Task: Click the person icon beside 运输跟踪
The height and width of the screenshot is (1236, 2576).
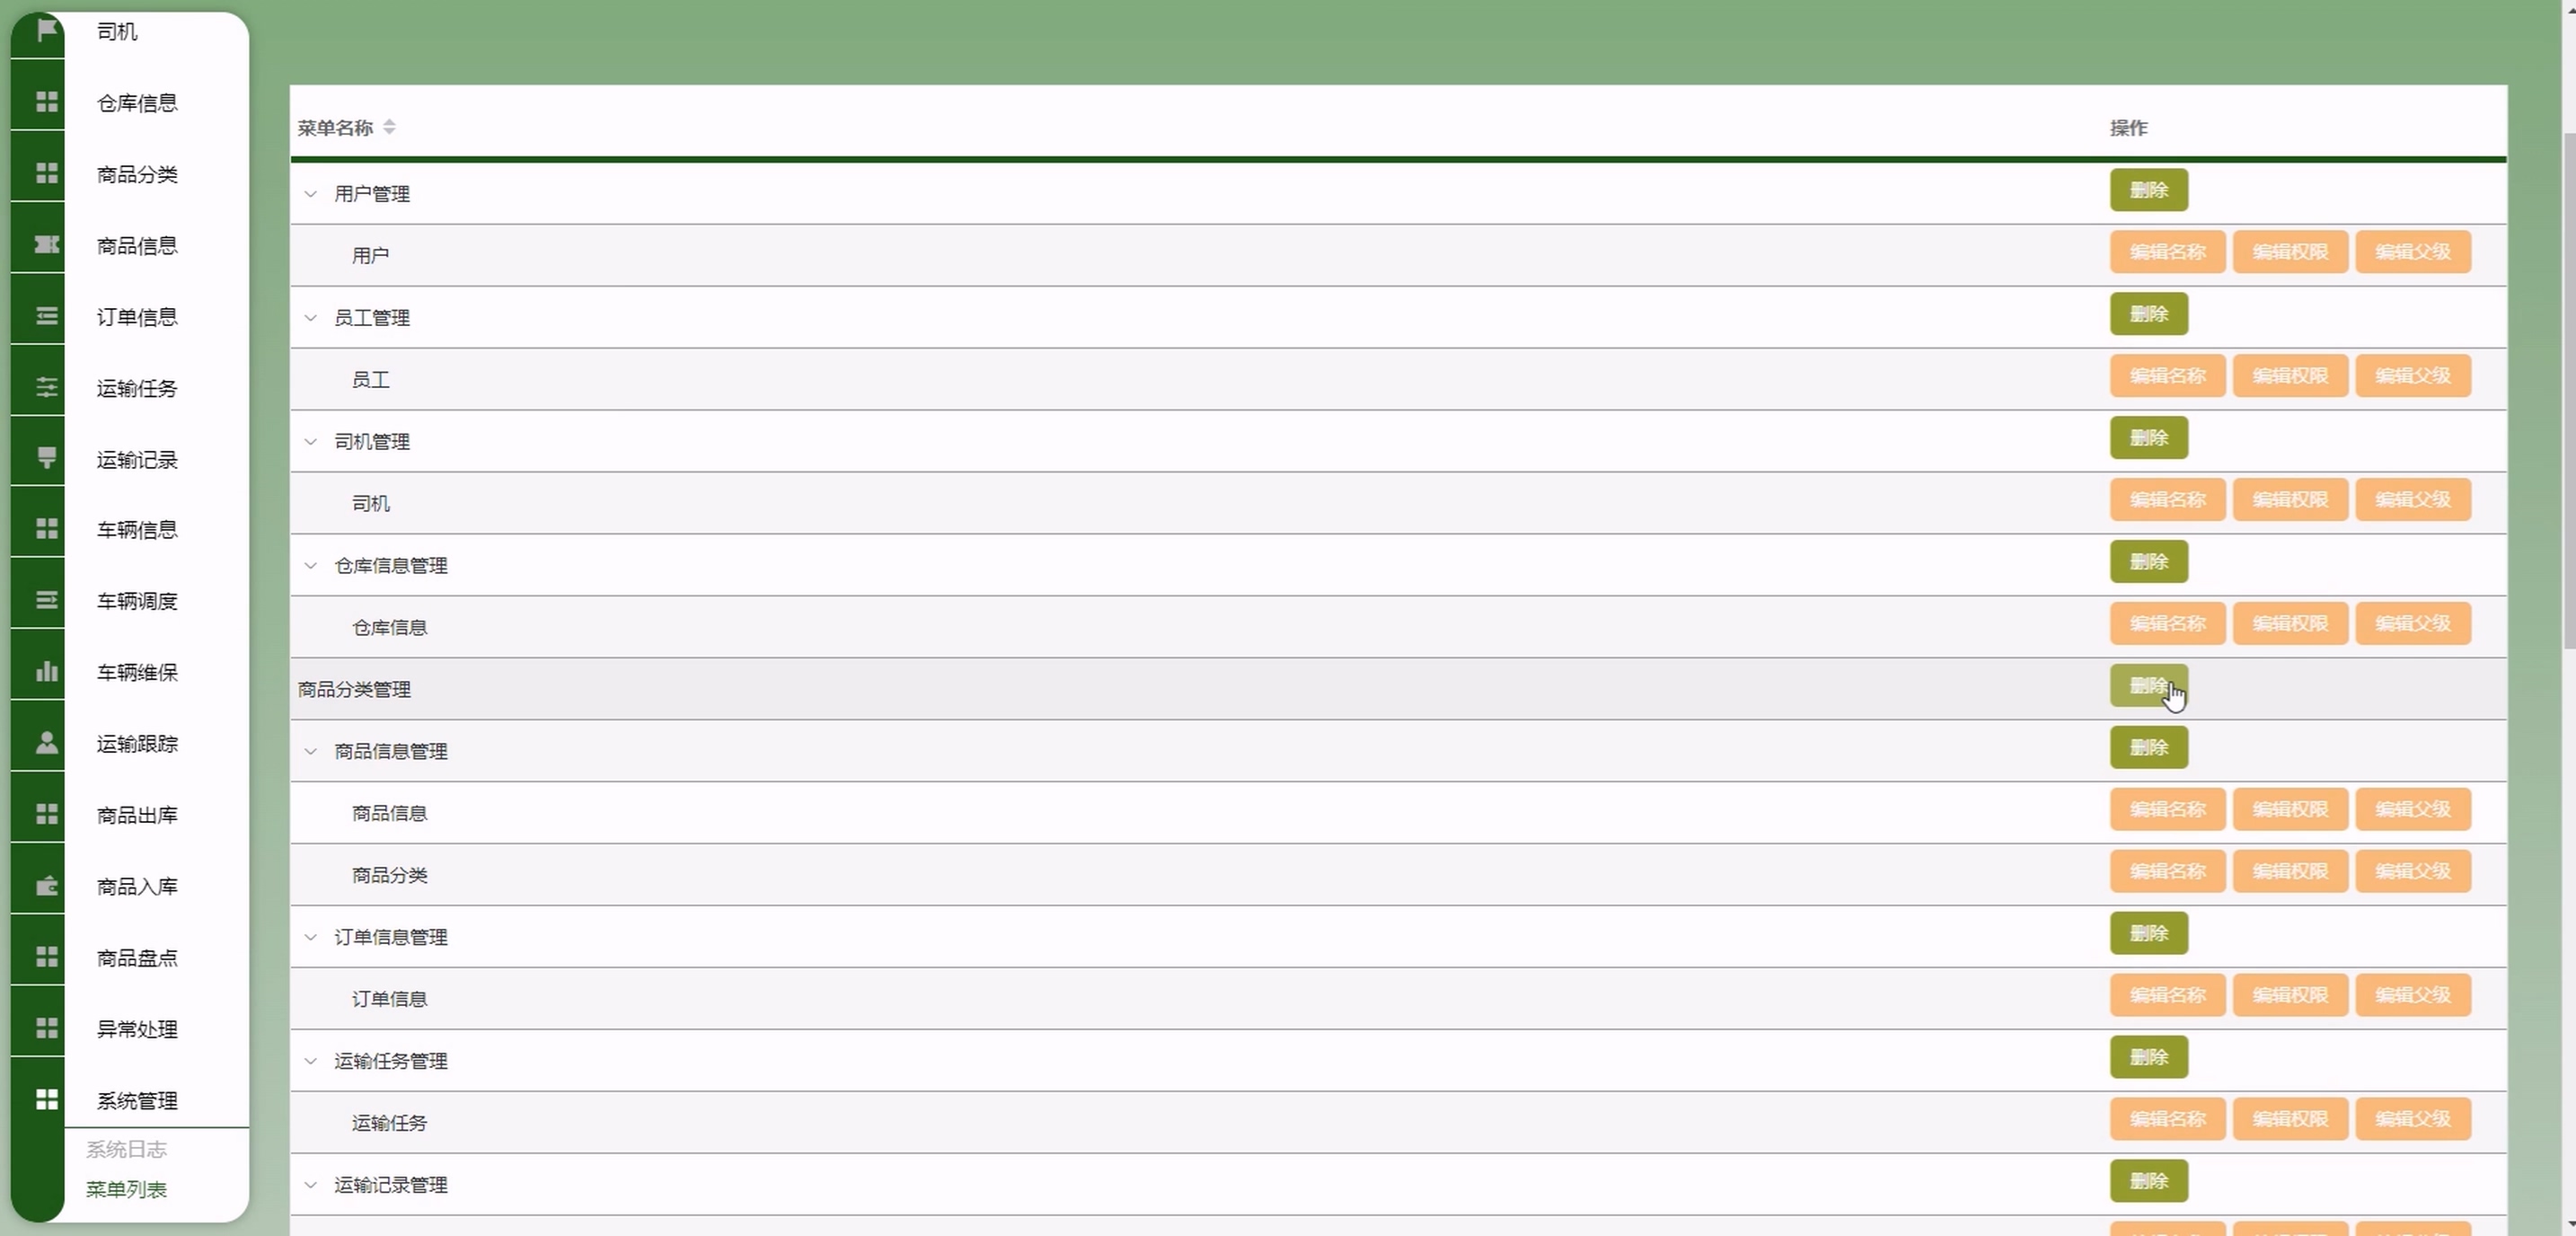Action: (46, 742)
